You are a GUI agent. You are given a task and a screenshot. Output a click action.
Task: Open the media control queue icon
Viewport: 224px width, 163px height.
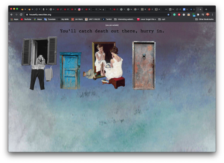point(203,15)
